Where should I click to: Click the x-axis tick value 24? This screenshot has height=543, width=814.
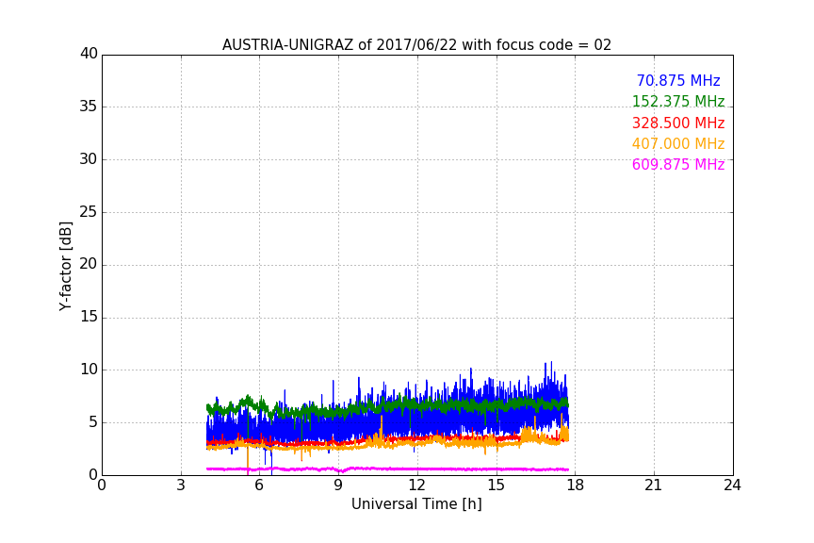732,485
